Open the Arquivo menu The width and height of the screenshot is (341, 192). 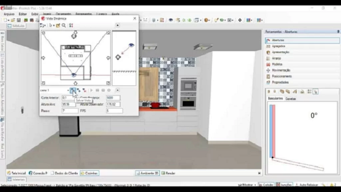pos(9,14)
